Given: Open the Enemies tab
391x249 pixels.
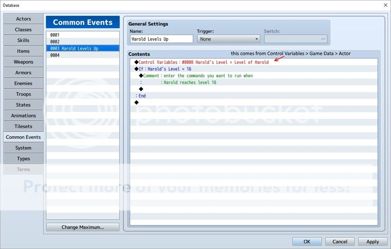Looking at the screenshot, I should (x=23, y=83).
